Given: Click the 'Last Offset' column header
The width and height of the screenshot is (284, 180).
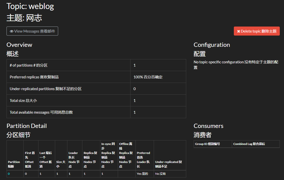Looking at the screenshot, I should (x=46, y=159).
